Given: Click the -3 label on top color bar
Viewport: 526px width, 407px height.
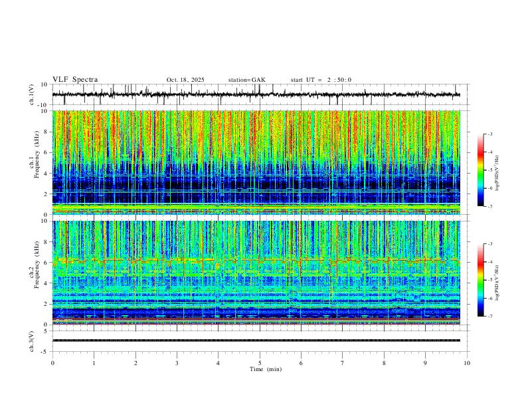Looking at the screenshot, I should pos(489,134).
